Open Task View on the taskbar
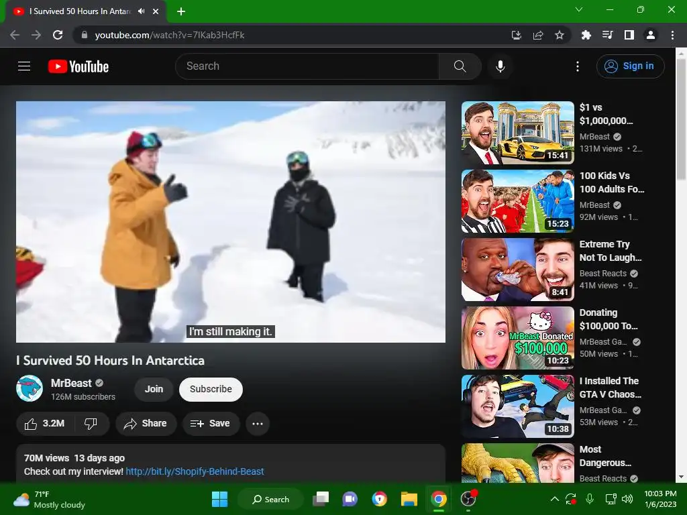687x515 pixels. click(x=320, y=499)
